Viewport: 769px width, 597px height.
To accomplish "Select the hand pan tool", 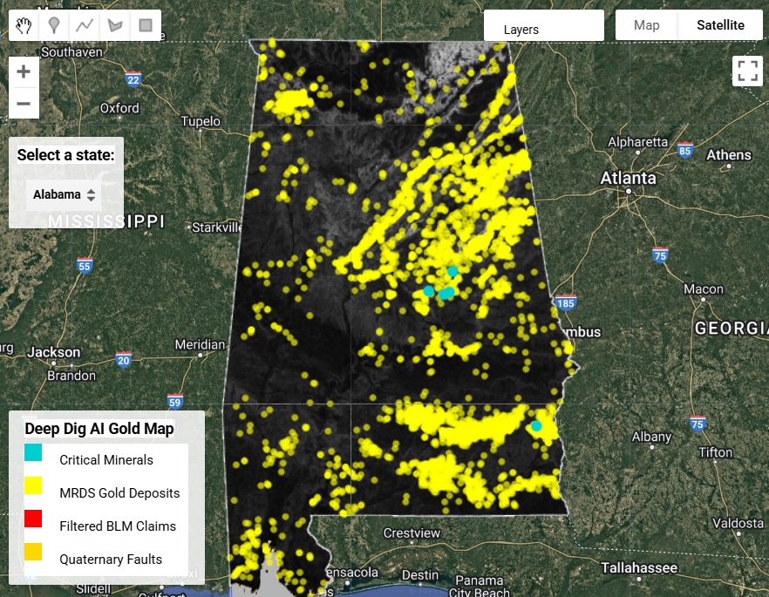I will 24,25.
